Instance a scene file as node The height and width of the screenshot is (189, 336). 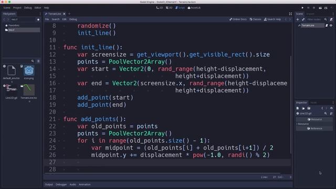[x=303, y=19]
